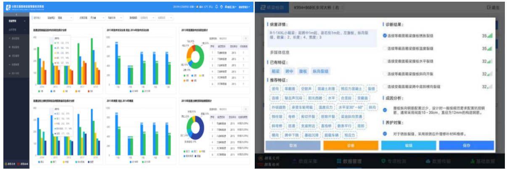Tick the 连续变截面箱梁腹板水平裂缝 checkbox

tap(385, 61)
